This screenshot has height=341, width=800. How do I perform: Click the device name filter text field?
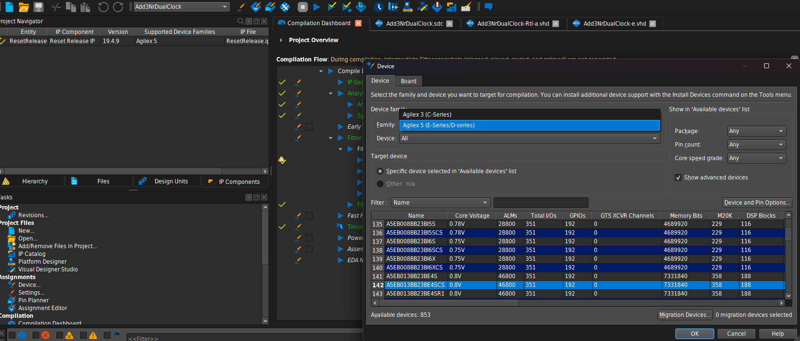pyautogui.click(x=541, y=203)
